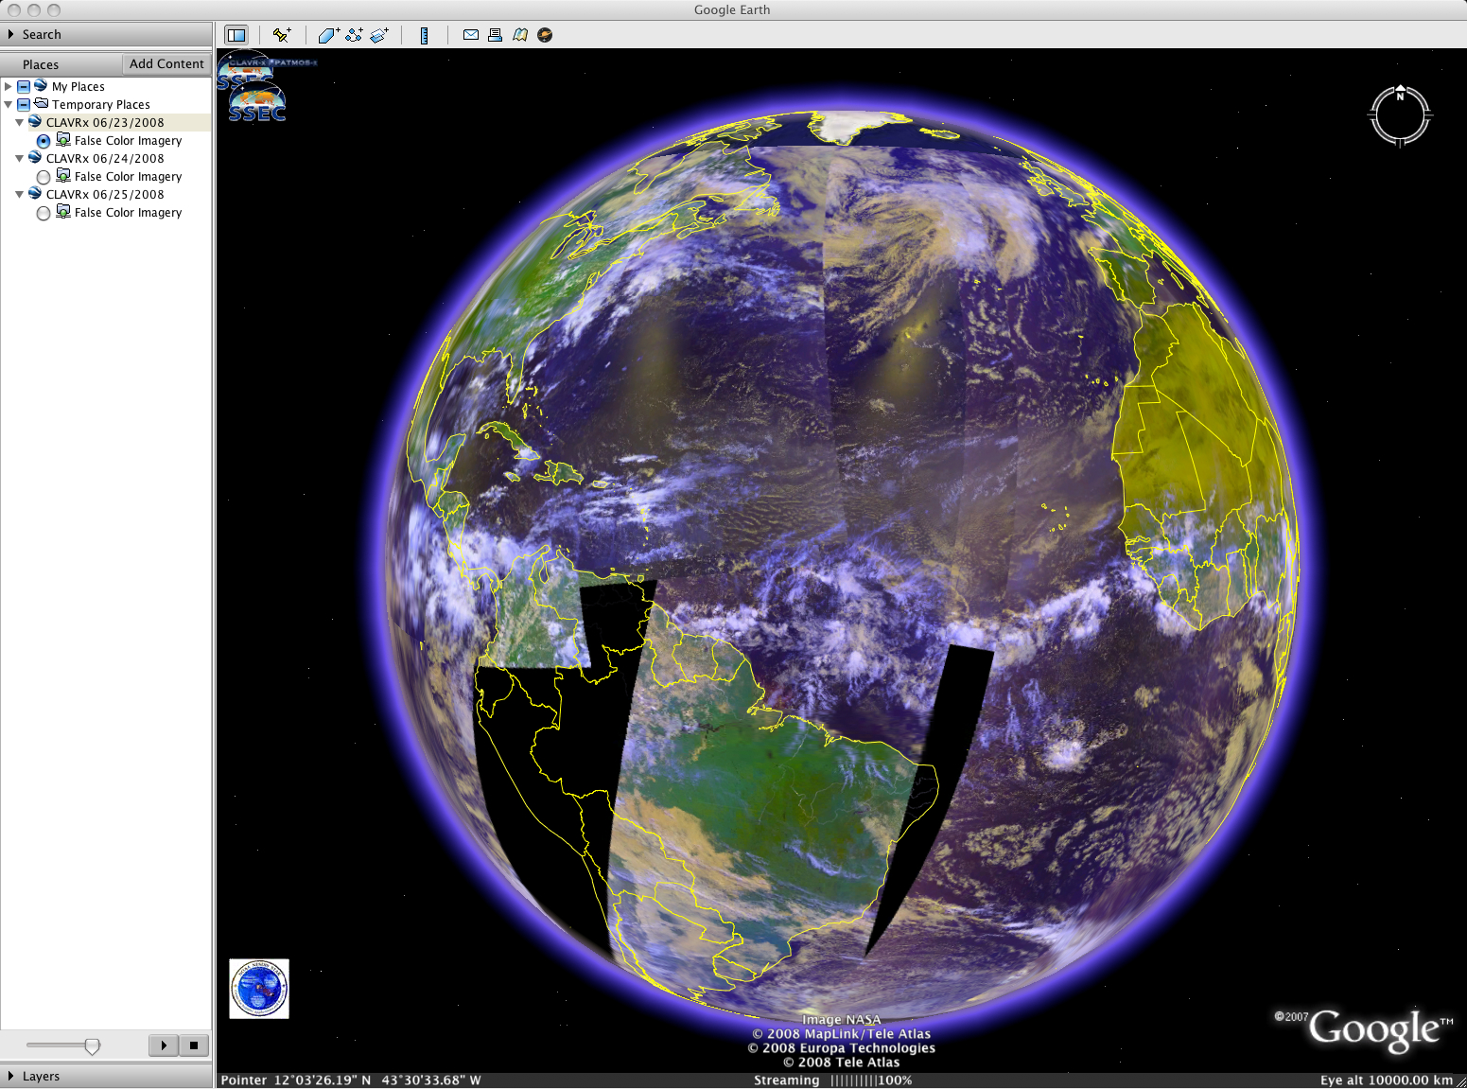Expand the Search panel
This screenshot has width=1467, height=1089.
click(10, 34)
